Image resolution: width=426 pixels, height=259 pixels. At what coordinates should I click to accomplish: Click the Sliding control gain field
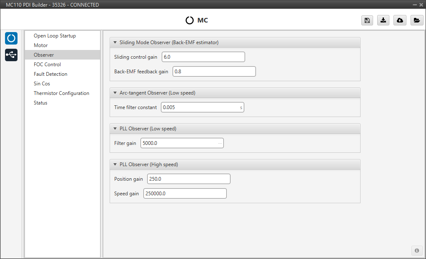pyautogui.click(x=203, y=57)
